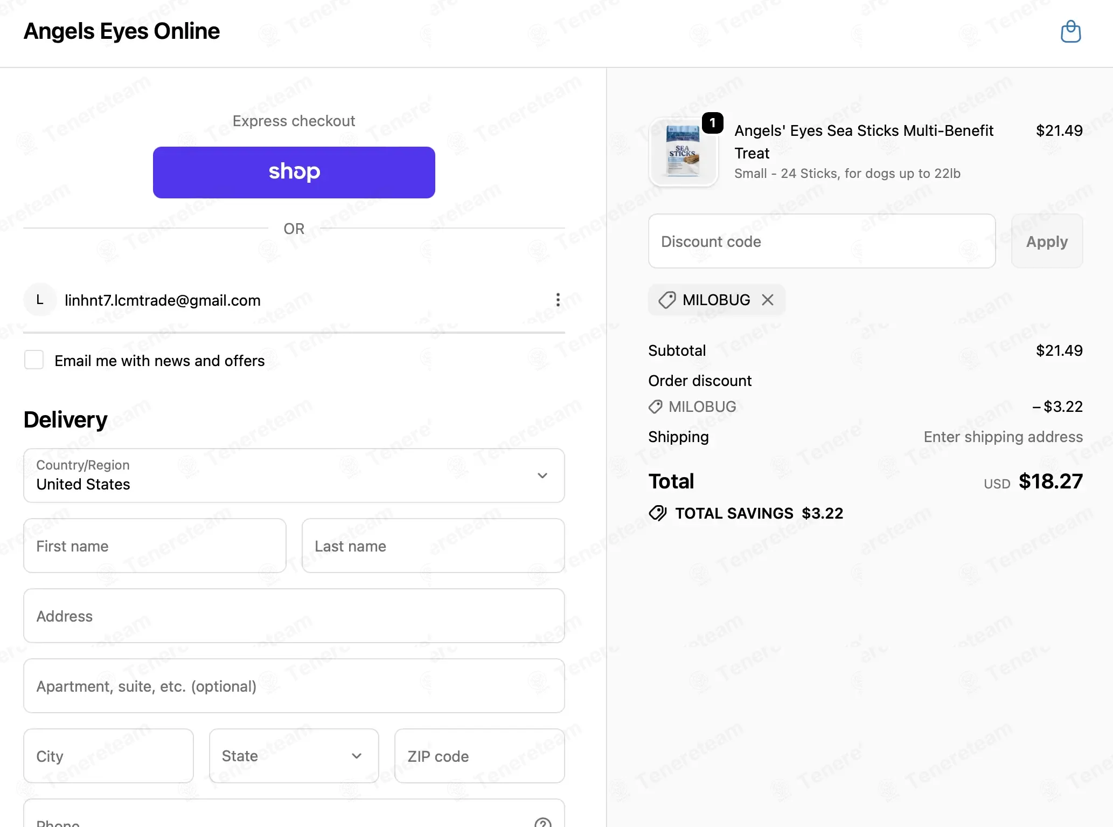Image resolution: width=1113 pixels, height=827 pixels.
Task: Remove the MILOBUG discount code
Action: [768, 300]
